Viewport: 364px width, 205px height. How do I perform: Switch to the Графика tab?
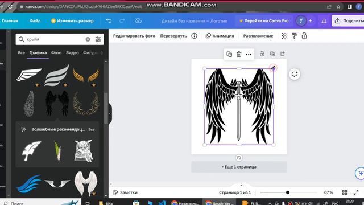pyautogui.click(x=38, y=53)
